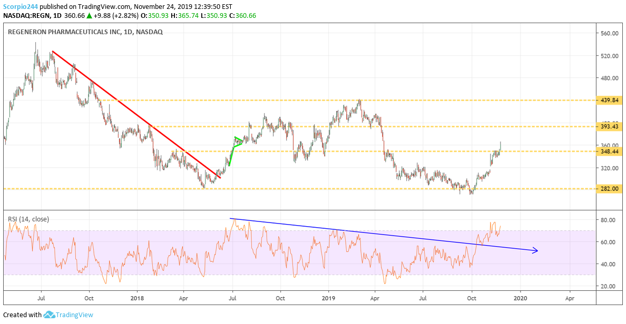Select the green flag pattern drawing
Screen dimensions: 626x324
click(x=236, y=150)
